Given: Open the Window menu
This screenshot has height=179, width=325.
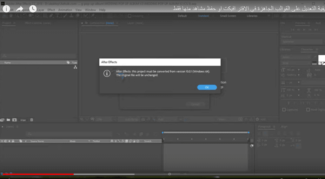Looking at the screenshot, I should coord(90,10).
